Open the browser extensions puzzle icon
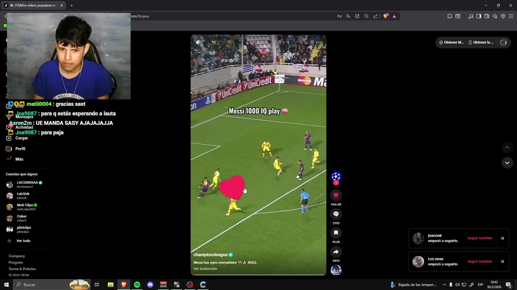Viewport: 517px width, 290px height. (450, 16)
